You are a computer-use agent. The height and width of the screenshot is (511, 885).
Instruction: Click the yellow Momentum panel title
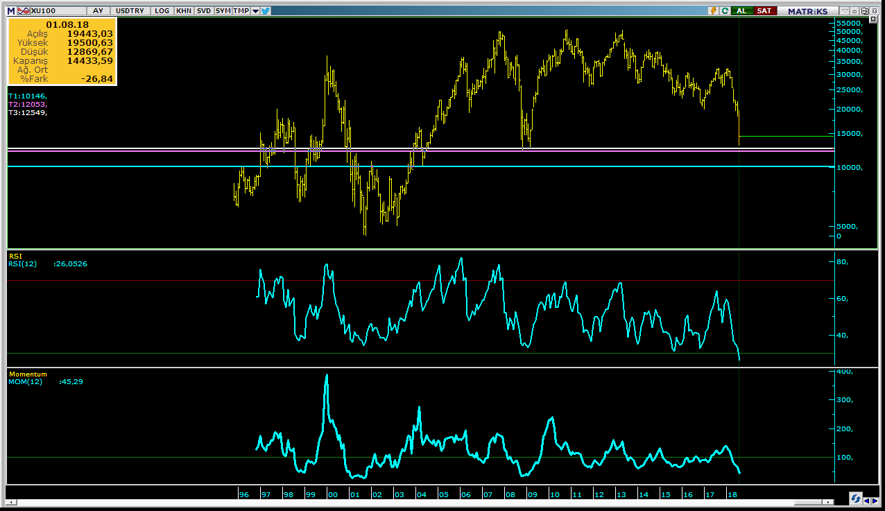[28, 374]
